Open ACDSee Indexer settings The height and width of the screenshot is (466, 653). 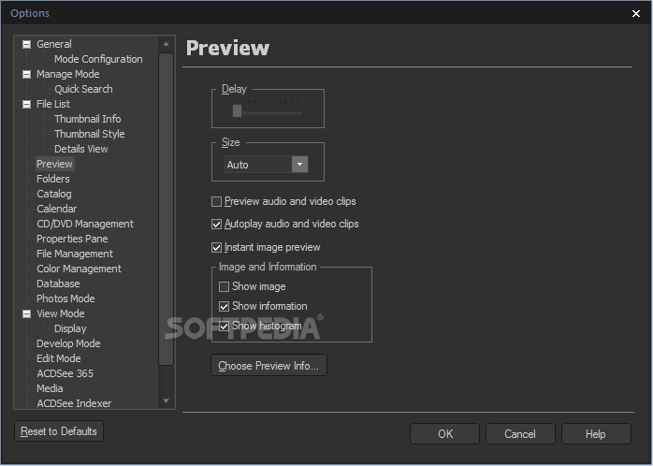[x=74, y=403]
